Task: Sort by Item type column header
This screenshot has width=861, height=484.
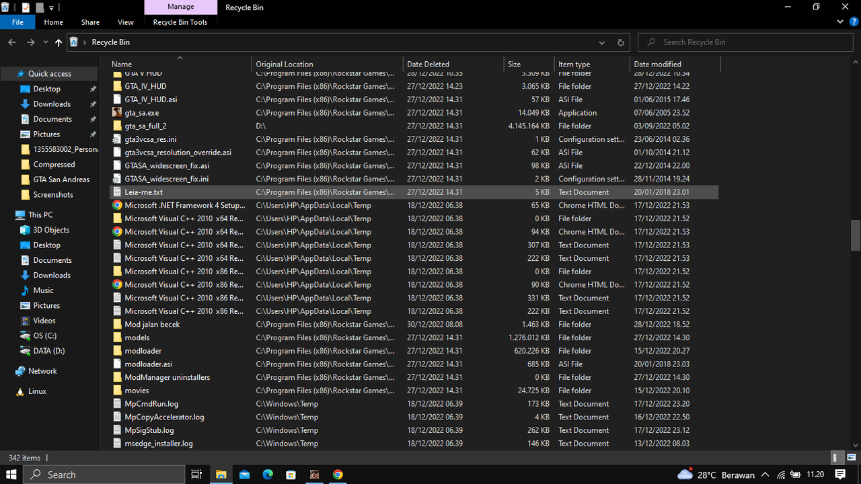Action: pyautogui.click(x=592, y=65)
